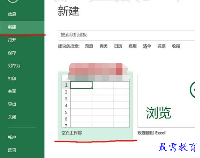Focus the 搜索联机模板 search box
This screenshot has width=200, height=158.
[127, 35]
